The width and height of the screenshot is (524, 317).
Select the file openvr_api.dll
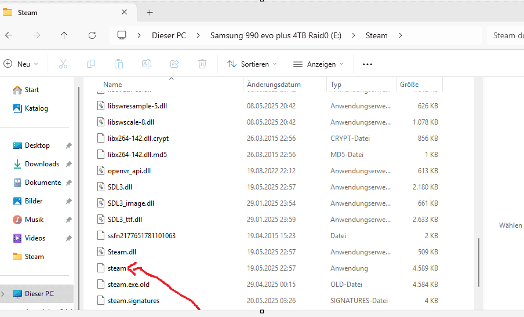[x=129, y=171]
